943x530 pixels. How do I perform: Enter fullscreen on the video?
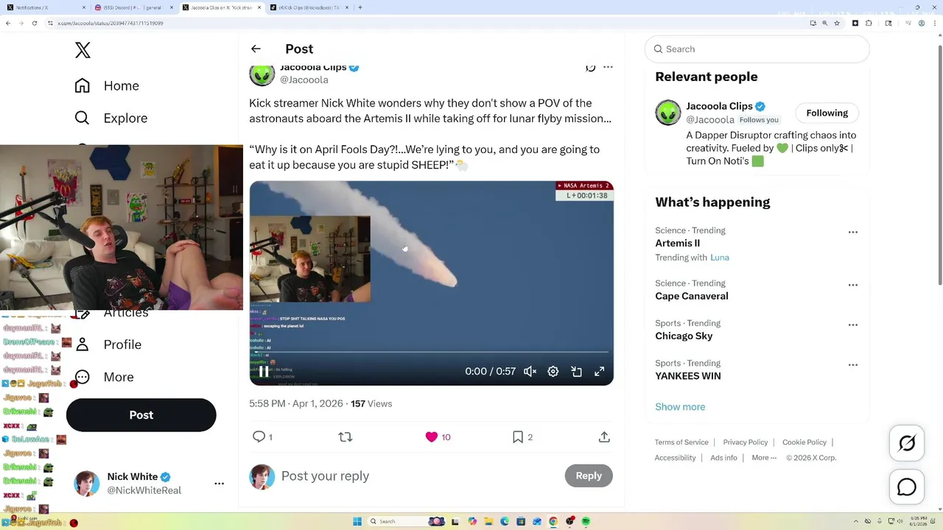[x=600, y=372]
